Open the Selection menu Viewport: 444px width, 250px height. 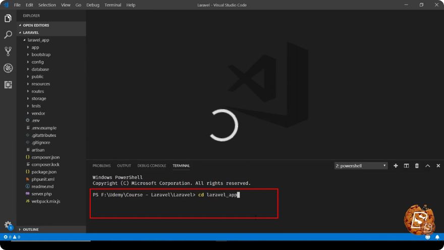(47, 5)
